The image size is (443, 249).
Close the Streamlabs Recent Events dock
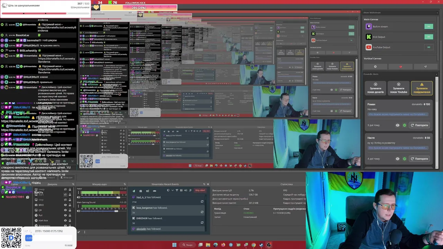[x=208, y=184]
